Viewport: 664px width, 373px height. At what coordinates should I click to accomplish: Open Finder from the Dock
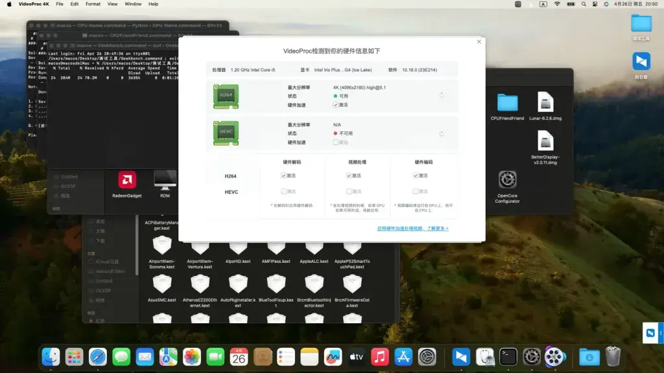pos(51,357)
